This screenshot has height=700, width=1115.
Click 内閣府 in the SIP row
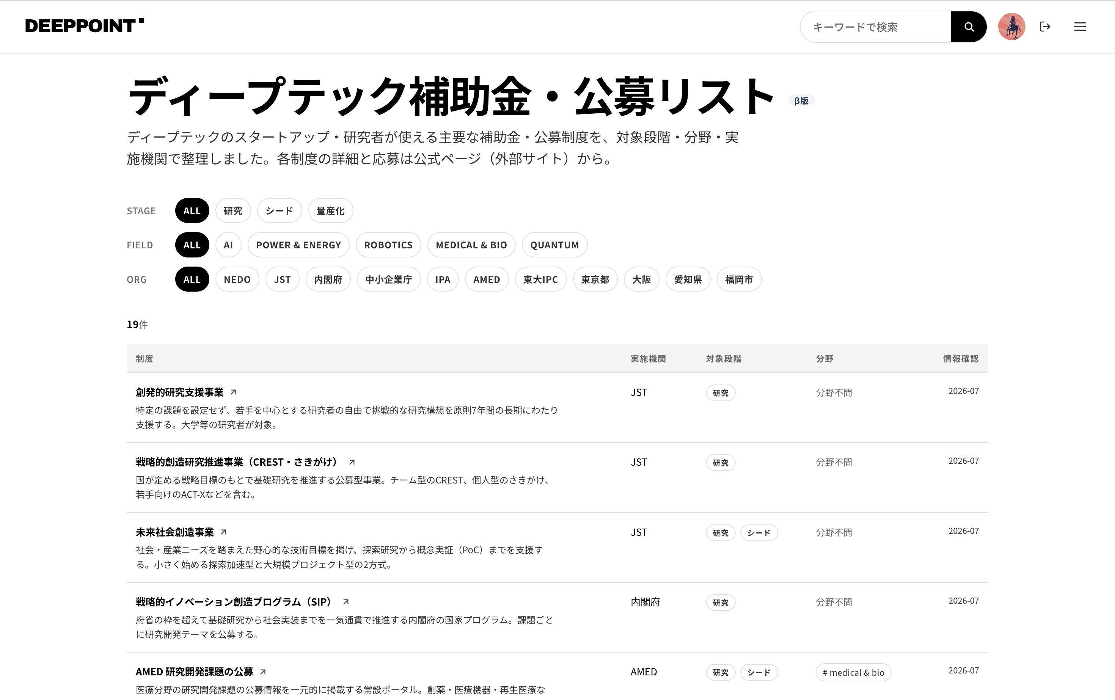click(x=645, y=602)
